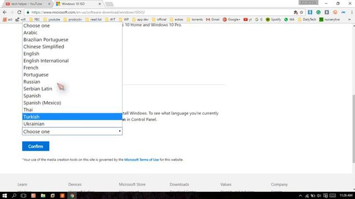Click the grey square extension icon
Screen dimensions: 355x199
[x=327, y=12]
